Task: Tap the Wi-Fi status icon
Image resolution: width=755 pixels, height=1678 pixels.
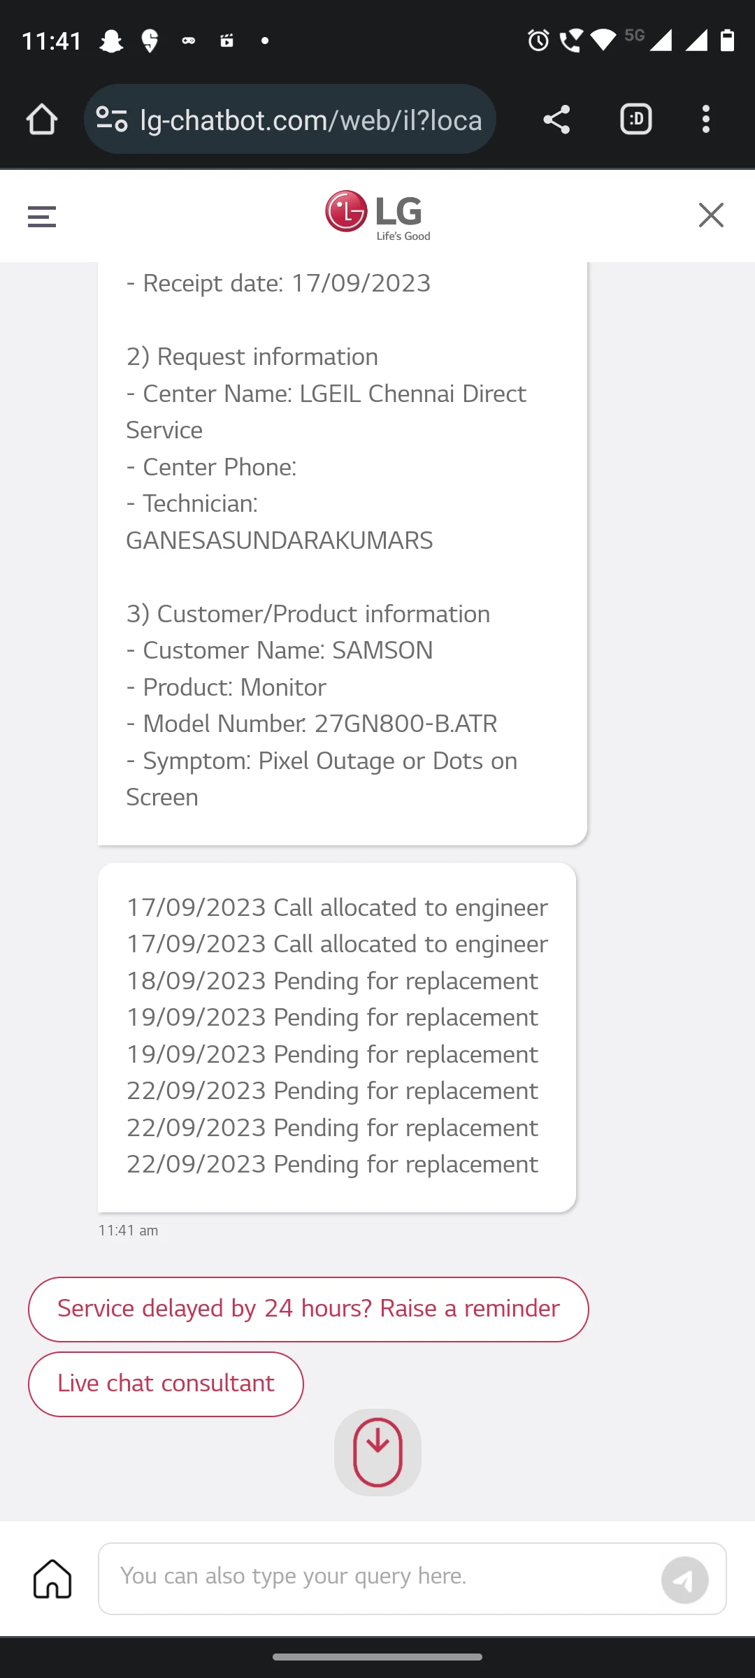Action: 603,40
